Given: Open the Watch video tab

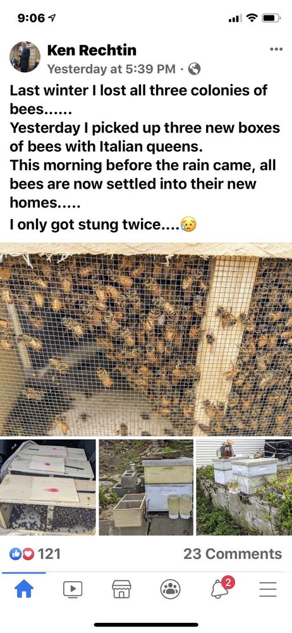Looking at the screenshot, I should coord(73,589).
